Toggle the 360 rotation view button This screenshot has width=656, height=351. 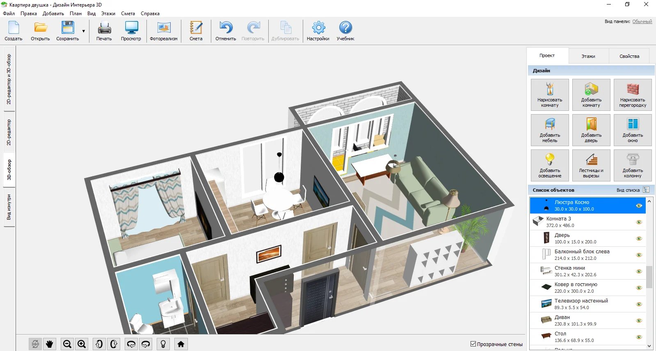tap(35, 344)
